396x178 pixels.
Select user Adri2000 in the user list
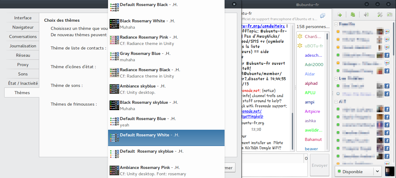click(314, 65)
